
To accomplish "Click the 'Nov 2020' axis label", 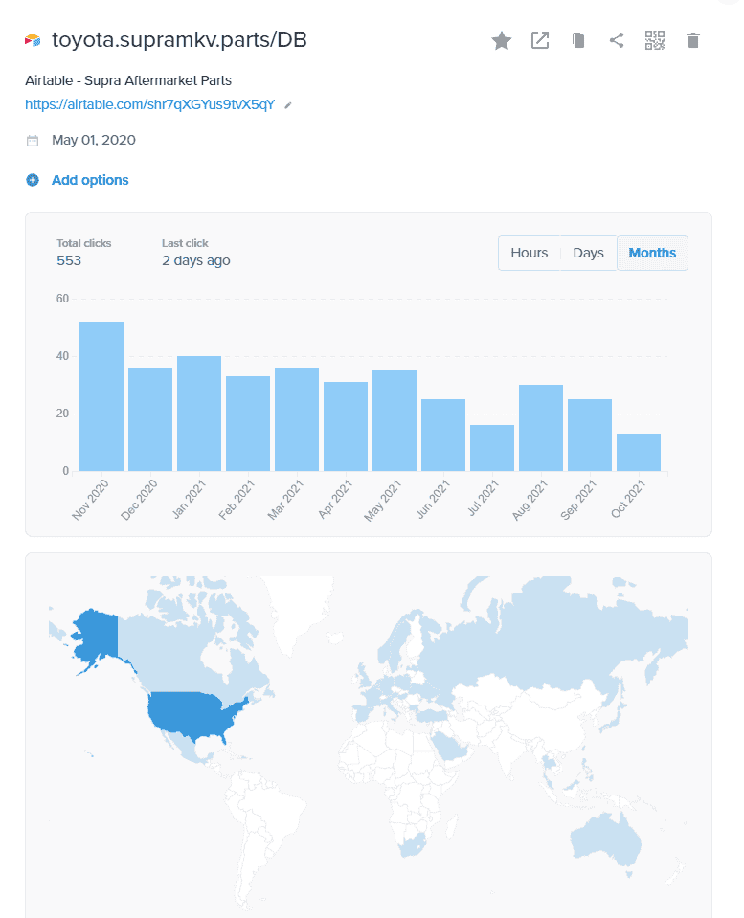I will click(90, 500).
